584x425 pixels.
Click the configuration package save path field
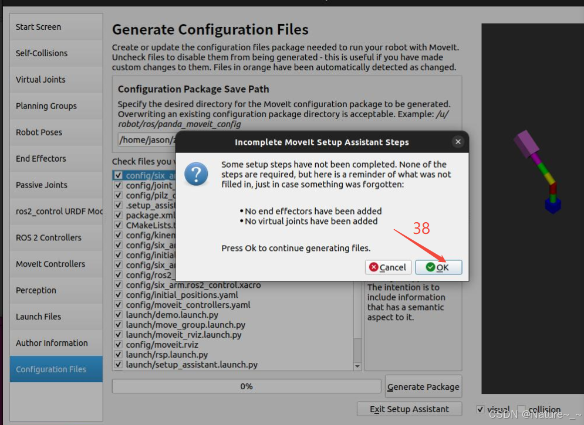coord(147,140)
